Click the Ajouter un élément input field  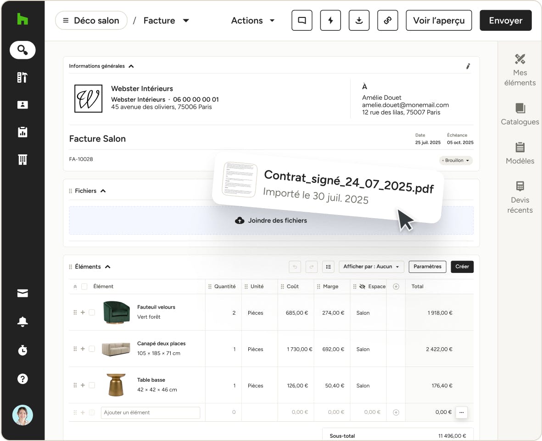pyautogui.click(x=151, y=413)
